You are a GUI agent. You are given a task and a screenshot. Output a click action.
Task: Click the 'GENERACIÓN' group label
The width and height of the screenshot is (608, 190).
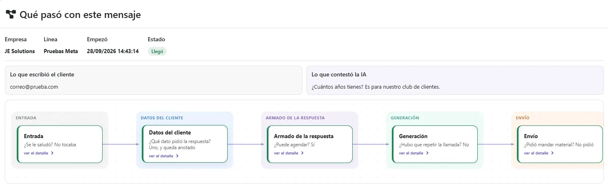coord(405,118)
